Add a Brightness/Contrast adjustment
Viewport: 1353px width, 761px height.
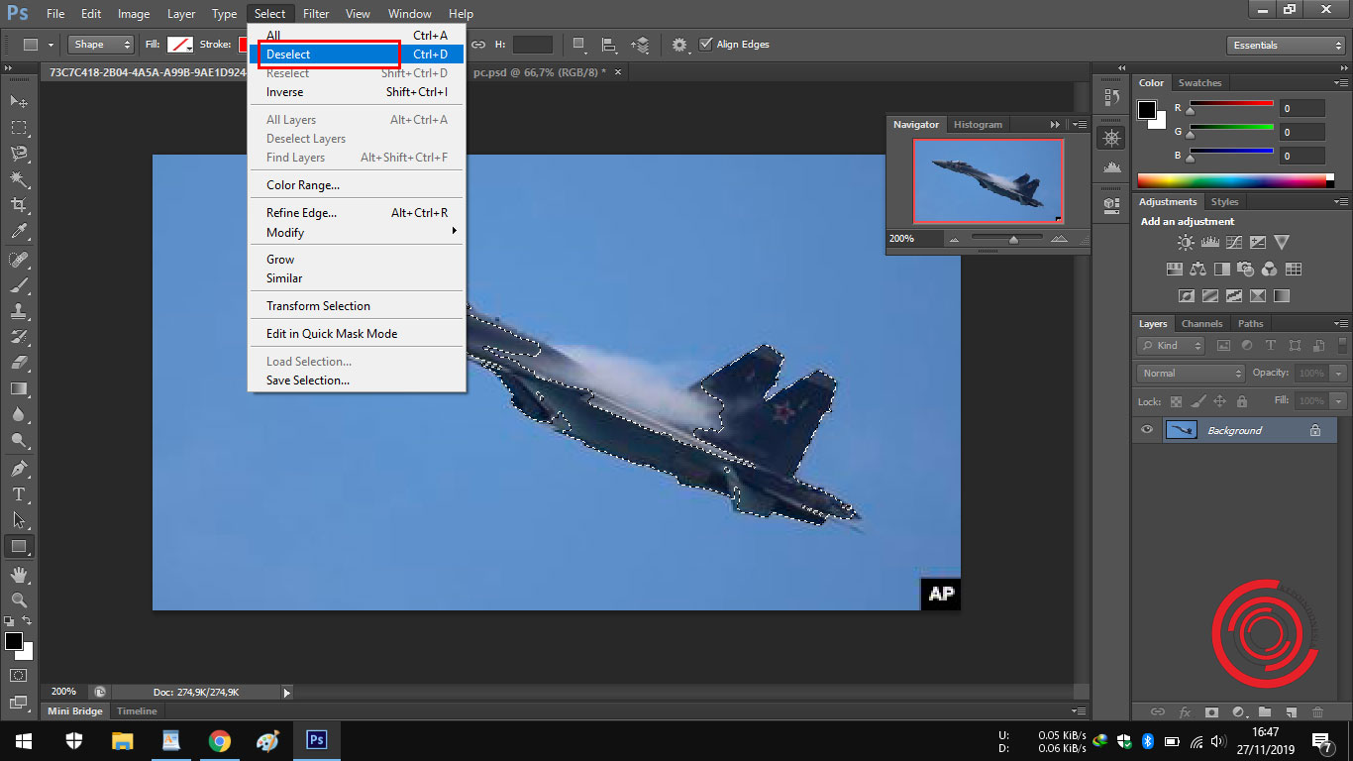[1186, 242]
